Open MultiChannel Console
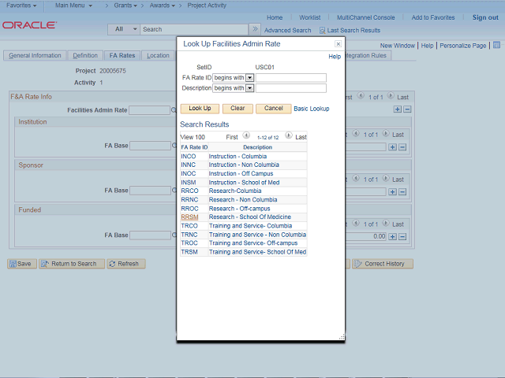The image size is (505, 378). [x=365, y=17]
